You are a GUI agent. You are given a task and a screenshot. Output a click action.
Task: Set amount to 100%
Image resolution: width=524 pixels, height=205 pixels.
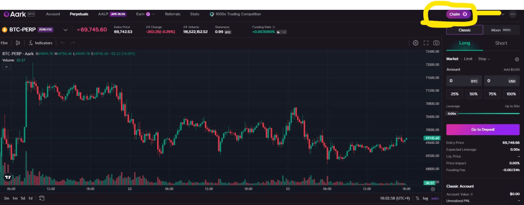[511, 94]
